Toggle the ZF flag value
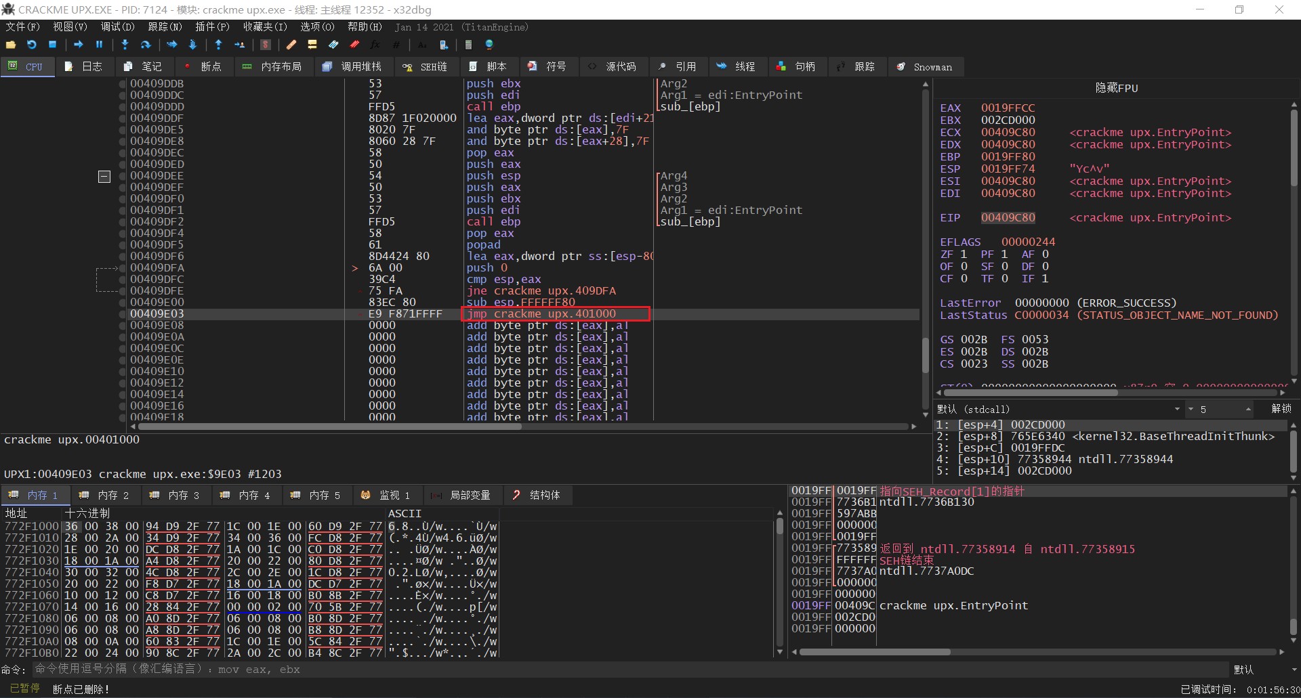Image resolution: width=1301 pixels, height=698 pixels. (x=964, y=255)
